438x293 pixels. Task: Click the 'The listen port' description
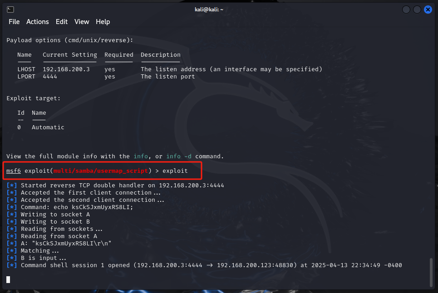(168, 77)
